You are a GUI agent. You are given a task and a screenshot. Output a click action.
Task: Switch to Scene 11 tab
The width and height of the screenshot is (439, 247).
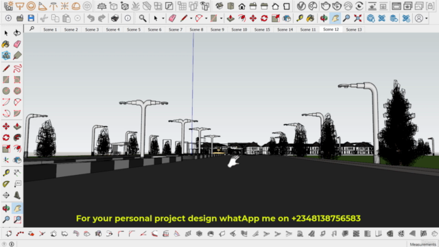[308, 30]
